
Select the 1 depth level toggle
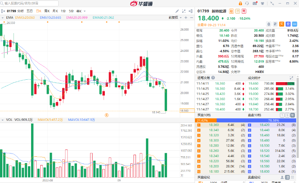pyautogui.click(x=282, y=115)
